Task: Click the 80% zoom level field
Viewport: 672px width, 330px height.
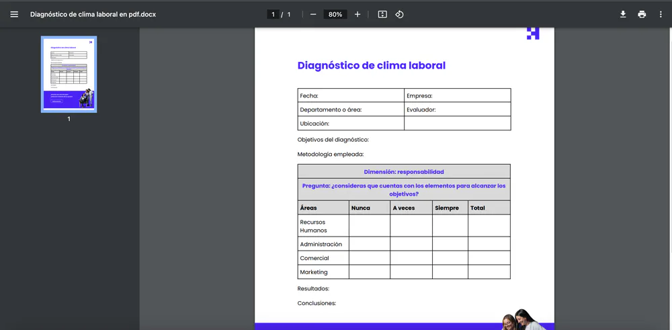Action: [x=335, y=15]
